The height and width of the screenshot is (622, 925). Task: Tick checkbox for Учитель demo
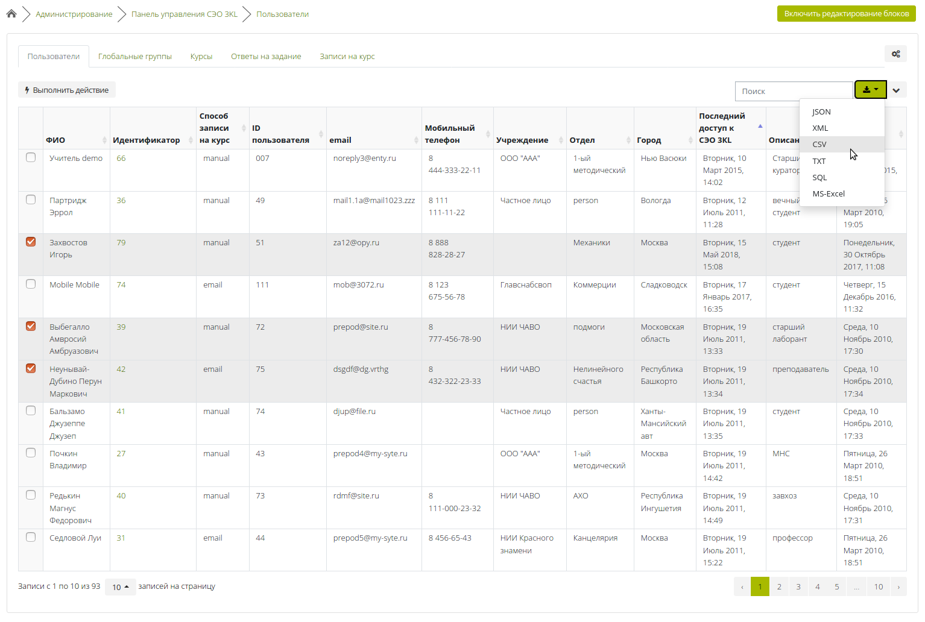pos(31,157)
